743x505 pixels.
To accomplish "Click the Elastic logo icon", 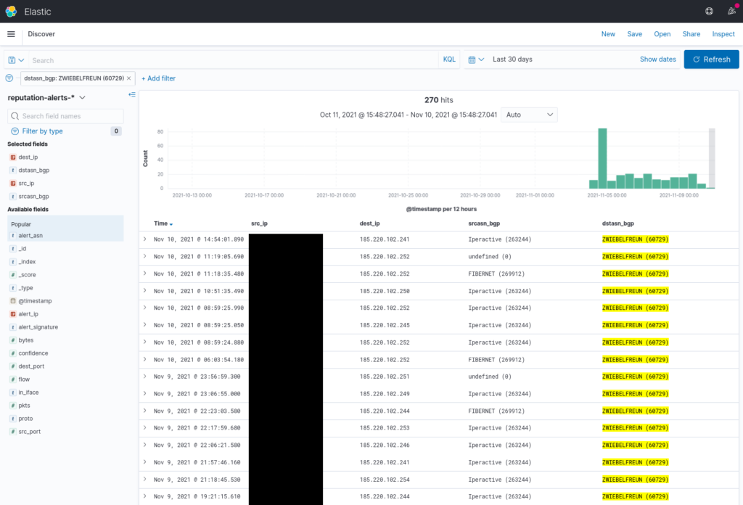I will (x=11, y=12).
